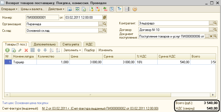Image resolution: width=221 pixels, height=112 pixels.
Task: Switch to the Дополнительно tab
Action: click(x=44, y=44)
